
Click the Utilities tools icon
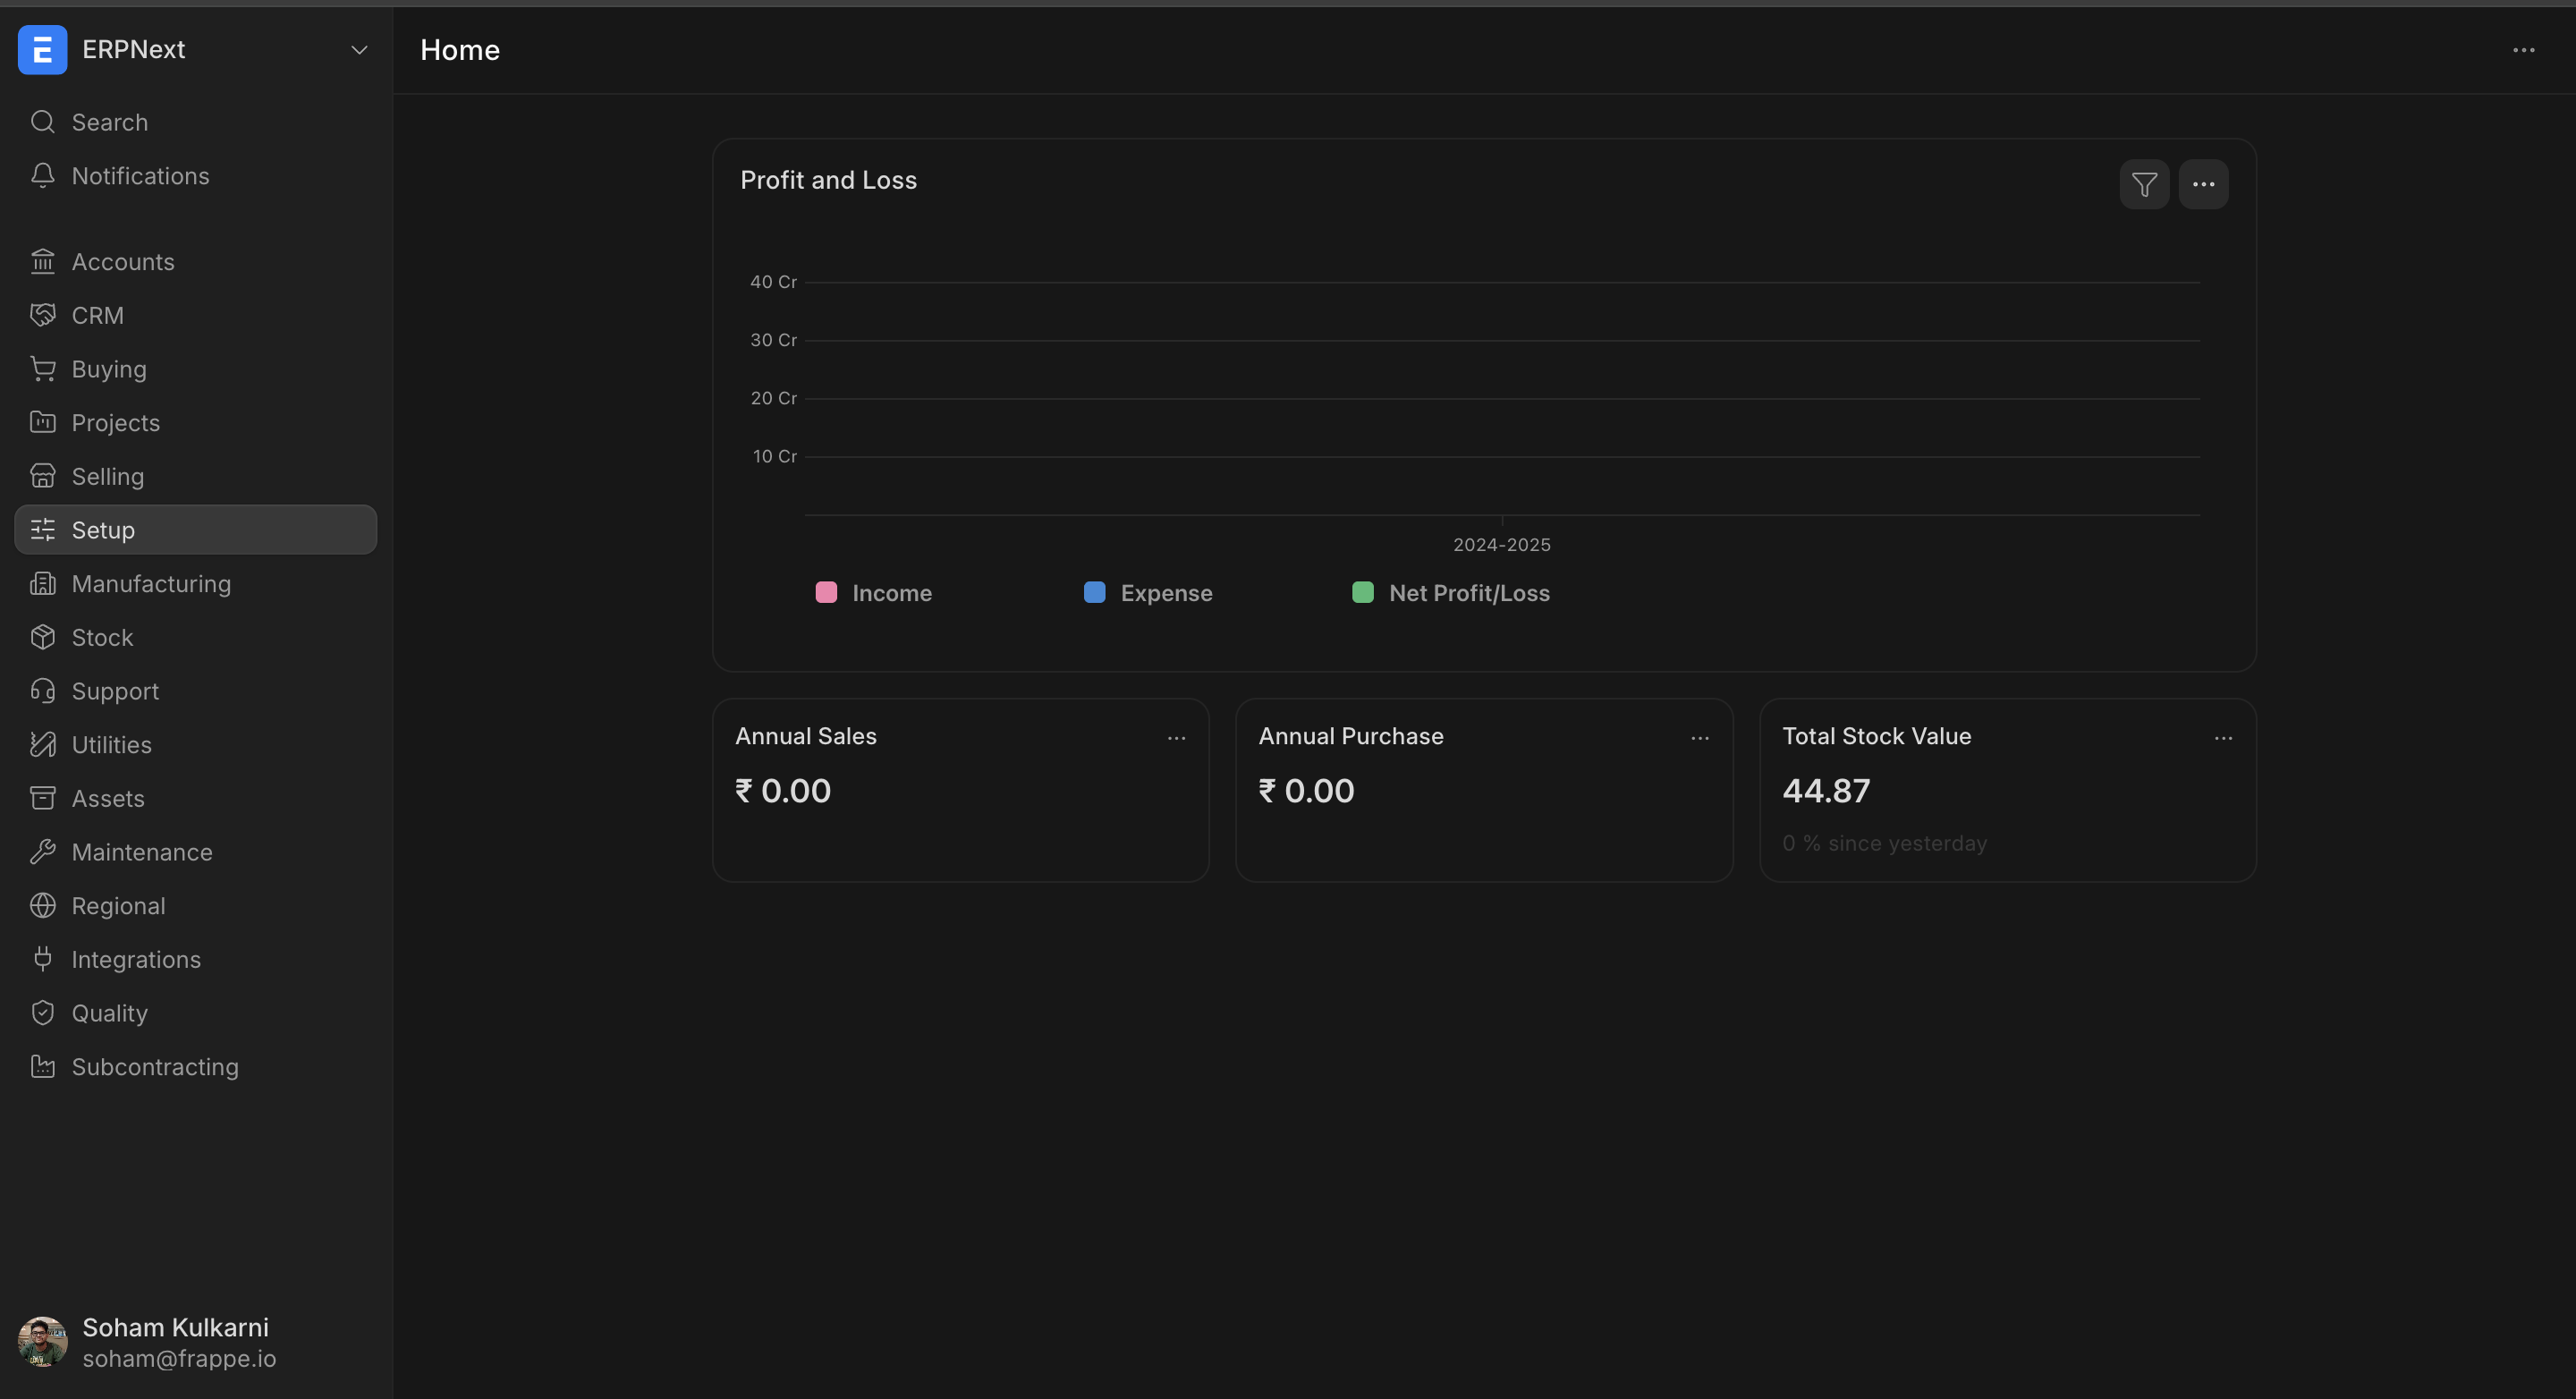coord(42,745)
